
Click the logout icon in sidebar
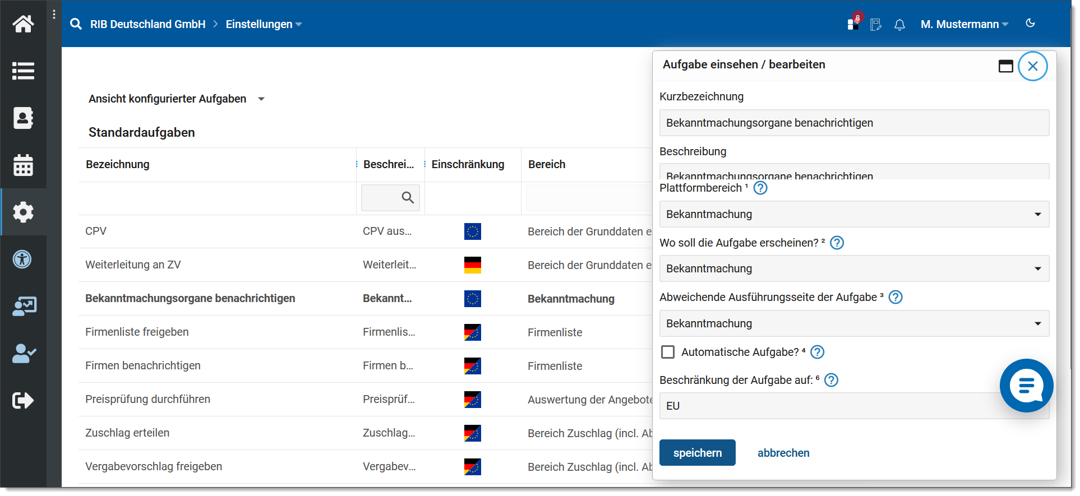coord(23,400)
